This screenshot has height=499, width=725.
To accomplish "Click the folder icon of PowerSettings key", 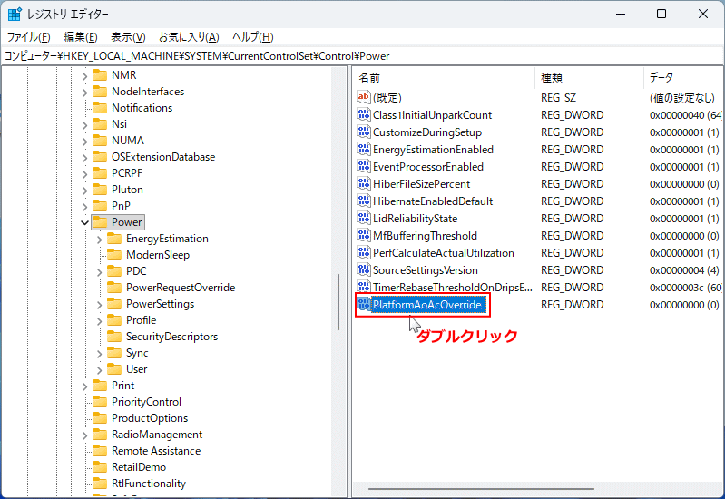I will point(114,304).
